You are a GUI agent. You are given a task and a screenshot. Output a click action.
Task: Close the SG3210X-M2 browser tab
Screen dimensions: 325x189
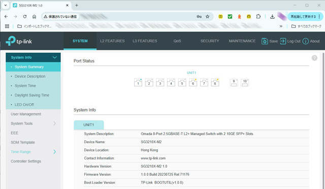pyautogui.click(x=67, y=6)
